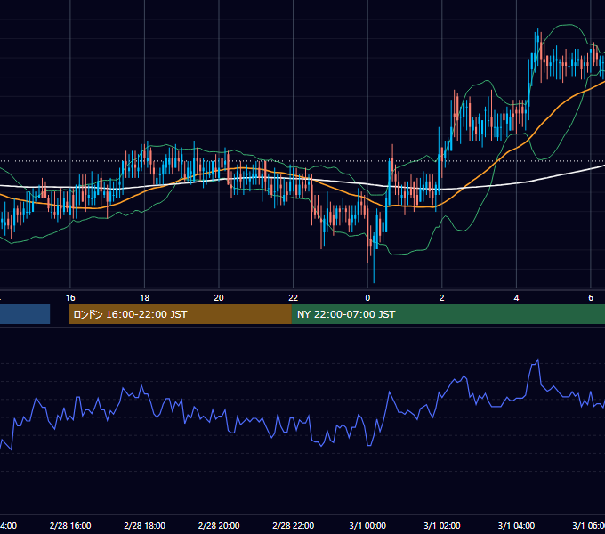Click the 6 hour label on upper axis
The width and height of the screenshot is (605, 534).
click(x=591, y=298)
